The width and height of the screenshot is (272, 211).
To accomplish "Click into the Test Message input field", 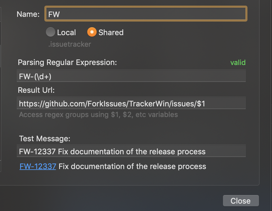I will pos(131,152).
